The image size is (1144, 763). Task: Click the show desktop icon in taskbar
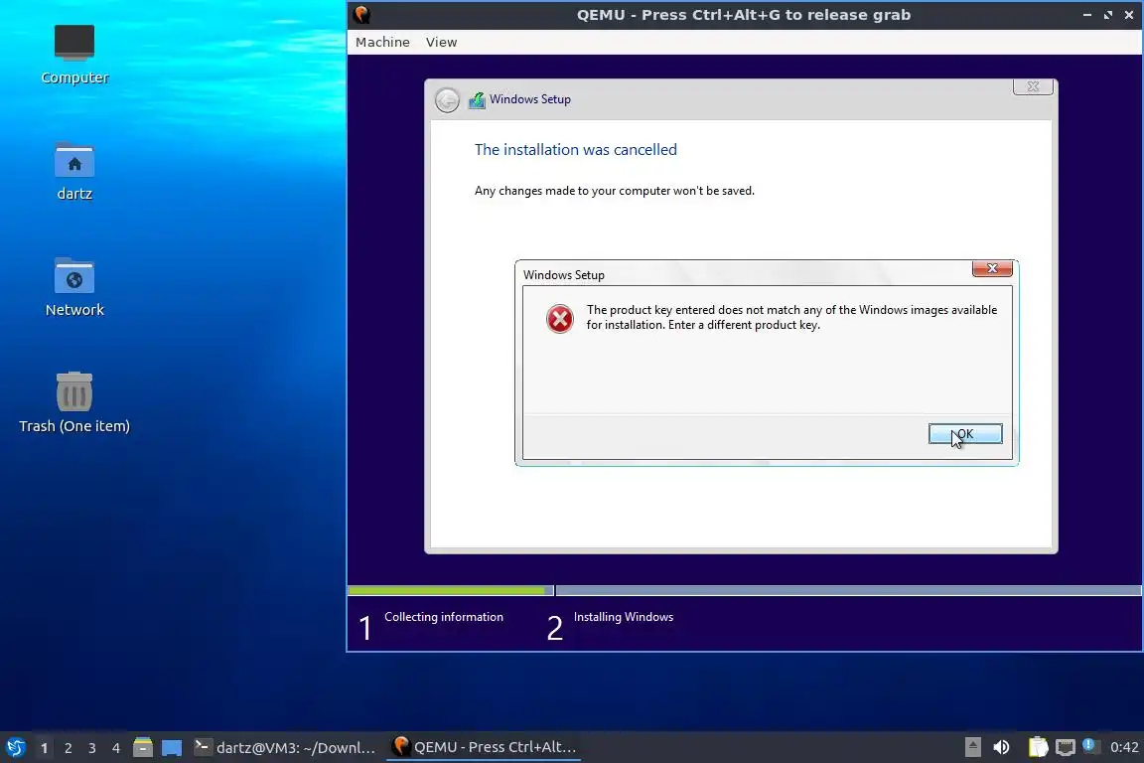pyautogui.click(x=172, y=748)
